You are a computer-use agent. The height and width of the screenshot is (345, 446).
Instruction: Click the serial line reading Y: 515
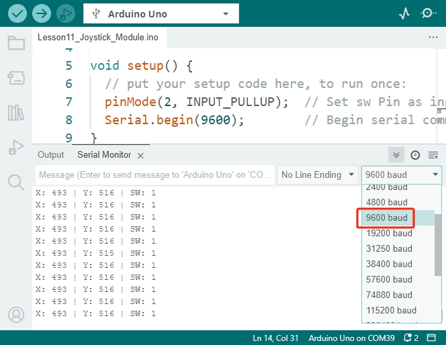95,253
